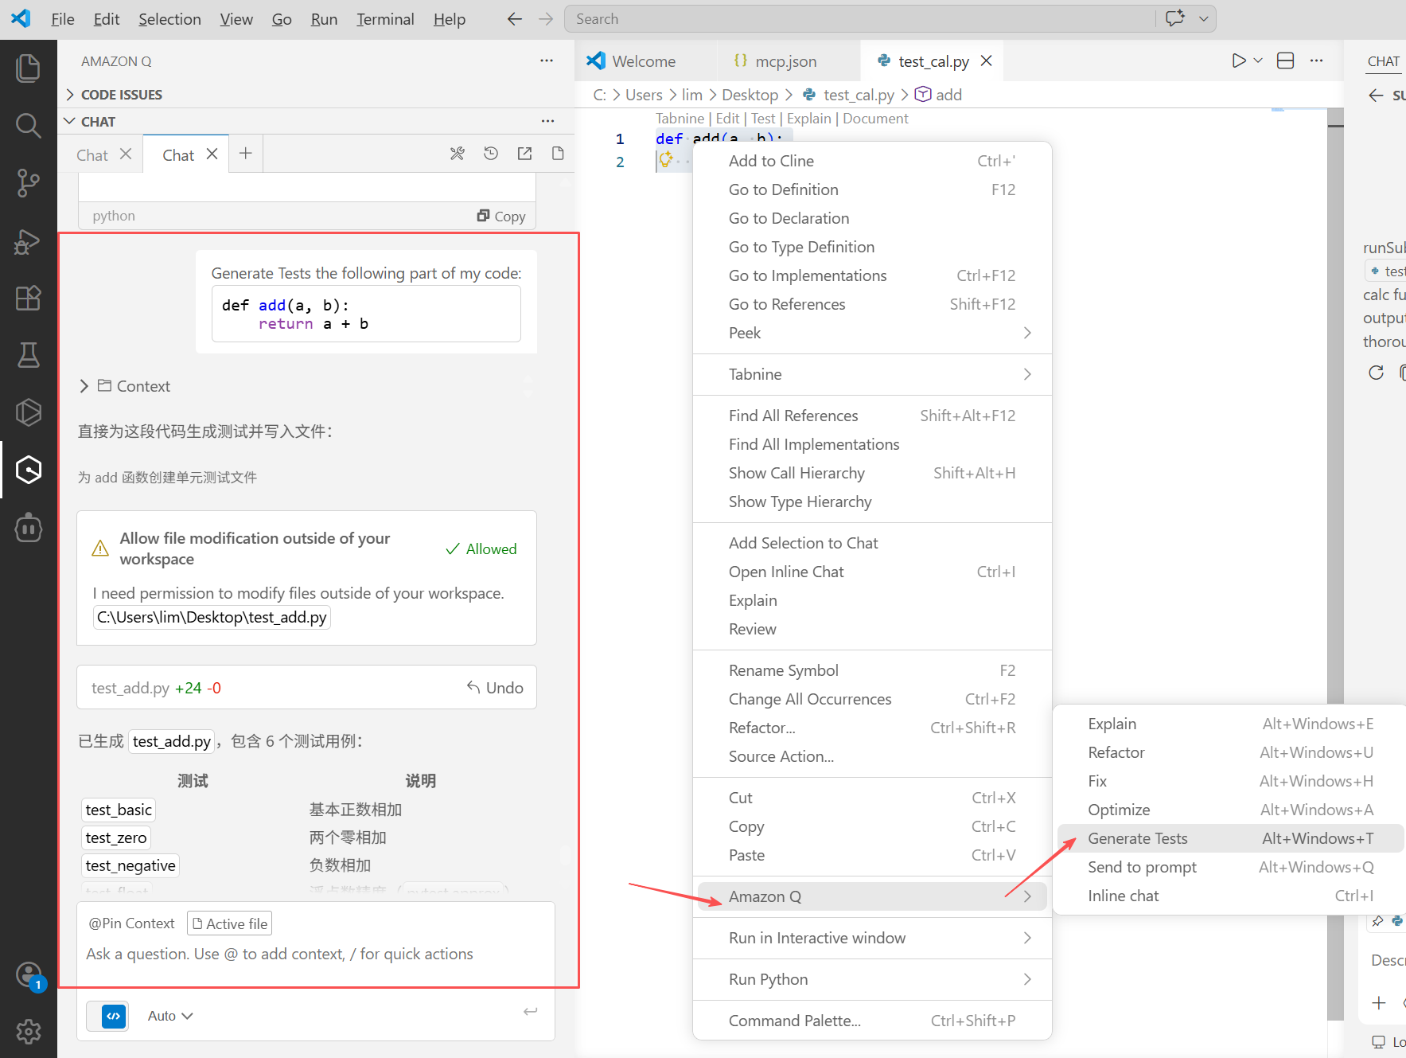Click the Document CodeLens link

pos(875,119)
